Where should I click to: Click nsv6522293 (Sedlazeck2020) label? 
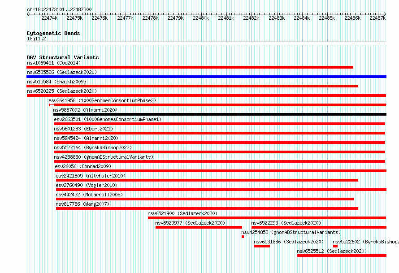click(286, 223)
